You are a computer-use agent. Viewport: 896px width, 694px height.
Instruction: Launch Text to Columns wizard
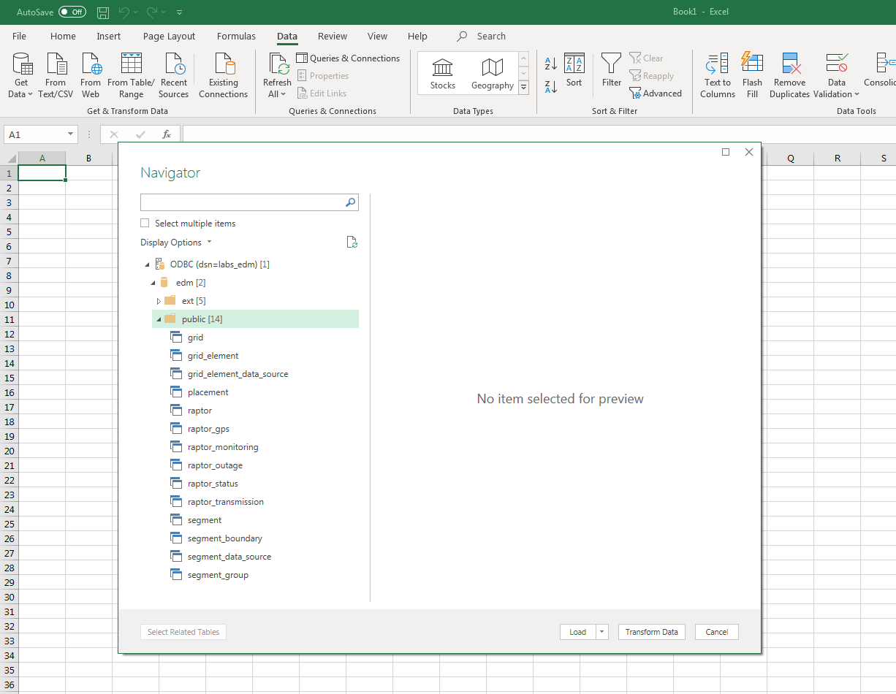[x=718, y=75]
